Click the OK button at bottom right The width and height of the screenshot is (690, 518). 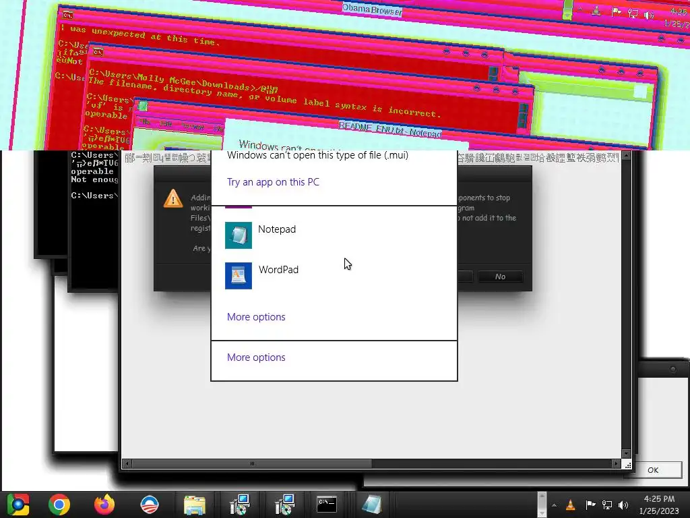(653, 470)
